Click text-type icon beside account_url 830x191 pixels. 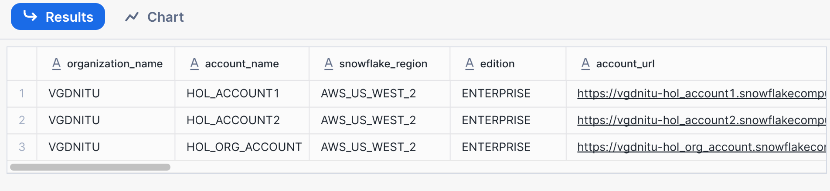tap(585, 64)
